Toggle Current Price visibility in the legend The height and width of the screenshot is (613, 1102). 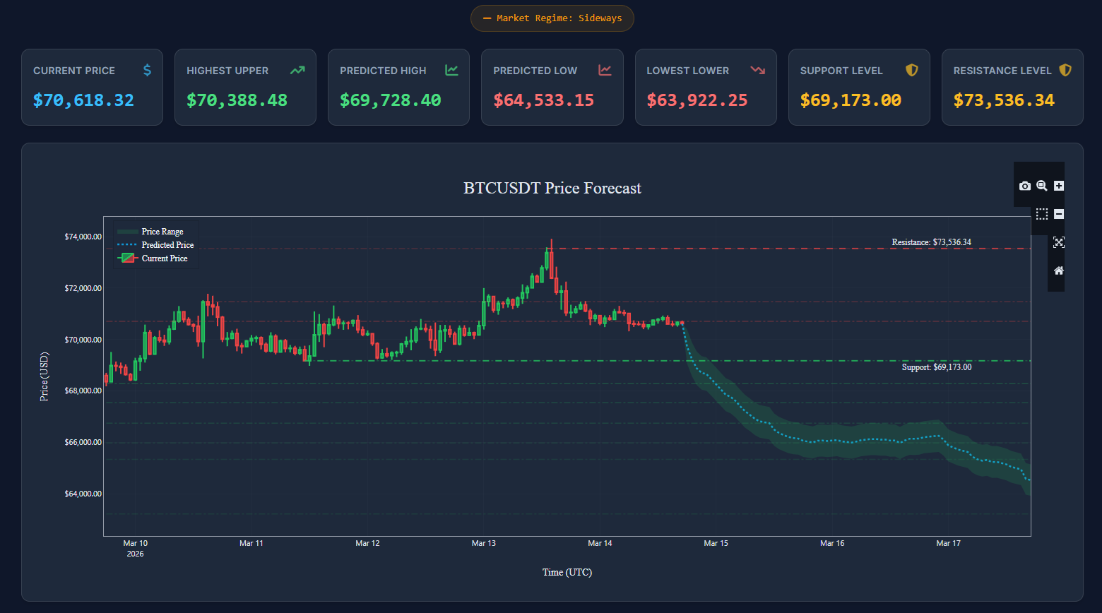coord(164,258)
